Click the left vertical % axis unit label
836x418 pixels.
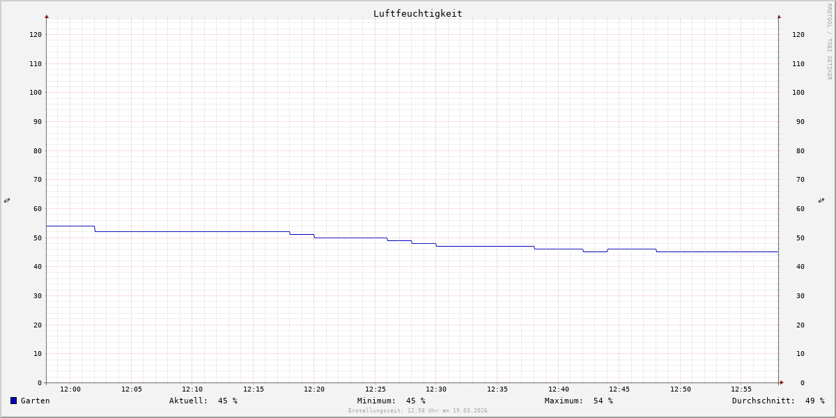(7, 200)
